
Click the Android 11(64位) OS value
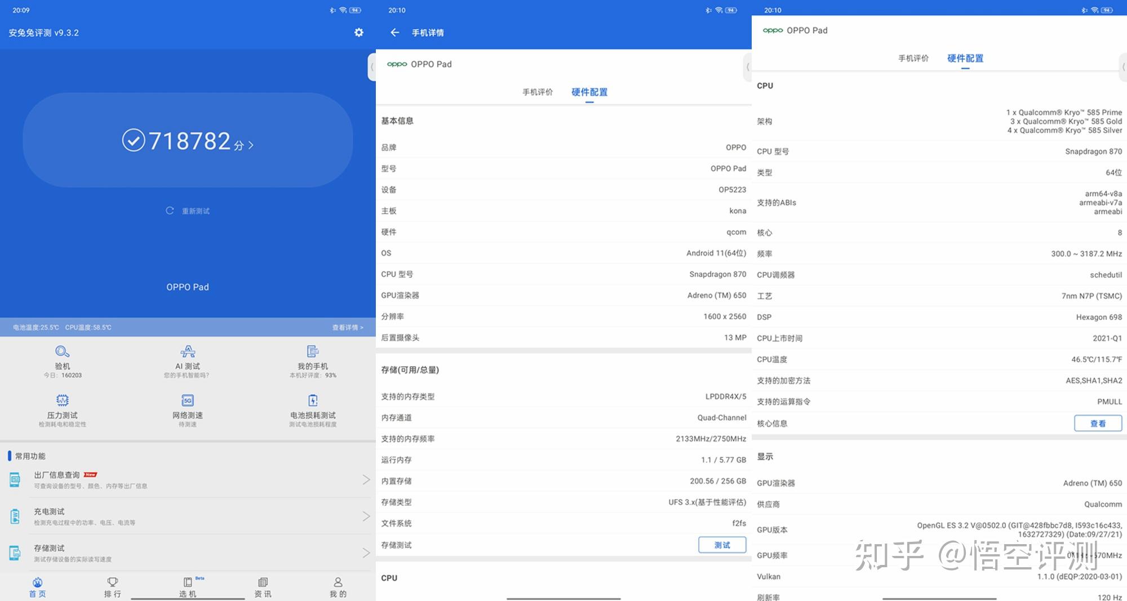(716, 253)
